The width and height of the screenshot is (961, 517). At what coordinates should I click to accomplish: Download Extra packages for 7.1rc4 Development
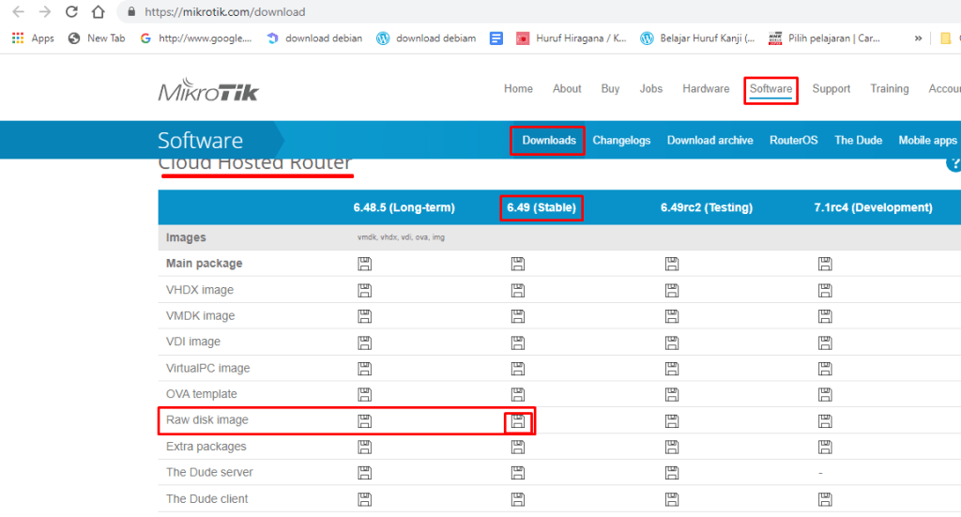[x=824, y=447]
